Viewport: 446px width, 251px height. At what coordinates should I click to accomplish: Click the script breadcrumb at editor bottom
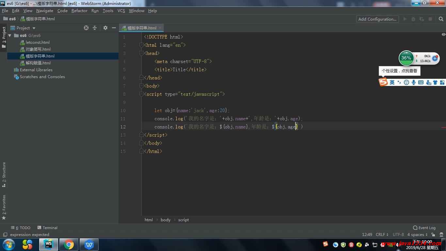tap(183, 220)
